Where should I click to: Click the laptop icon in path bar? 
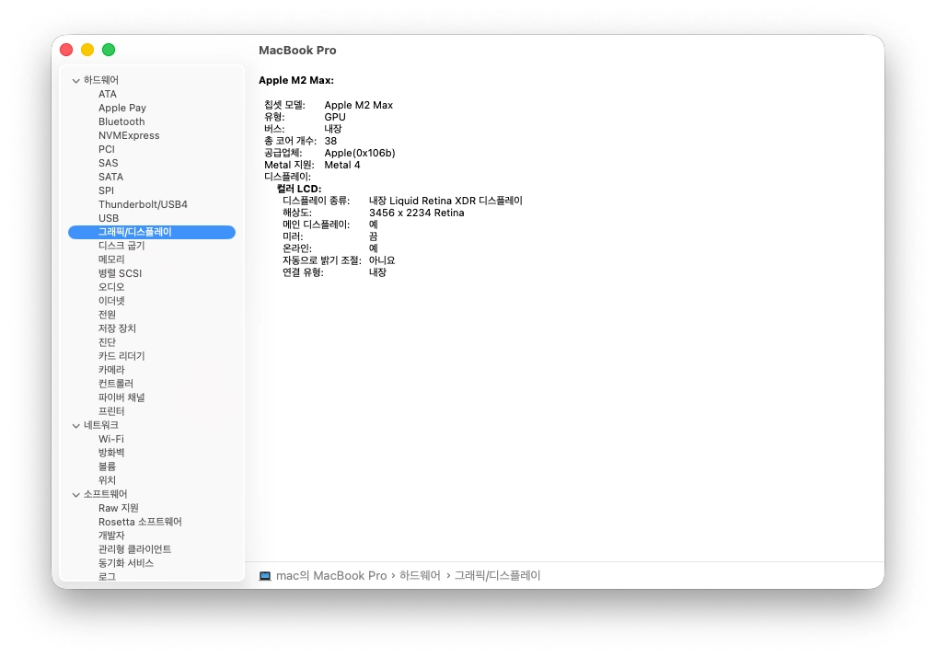(x=265, y=576)
